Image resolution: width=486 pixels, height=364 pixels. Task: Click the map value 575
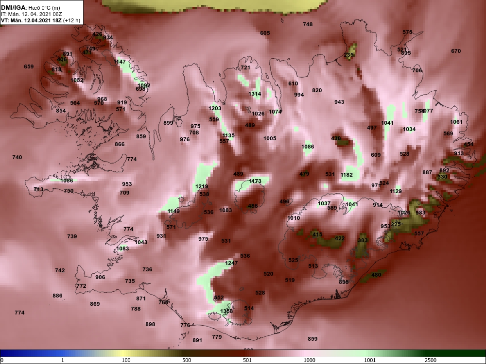pos(407,32)
